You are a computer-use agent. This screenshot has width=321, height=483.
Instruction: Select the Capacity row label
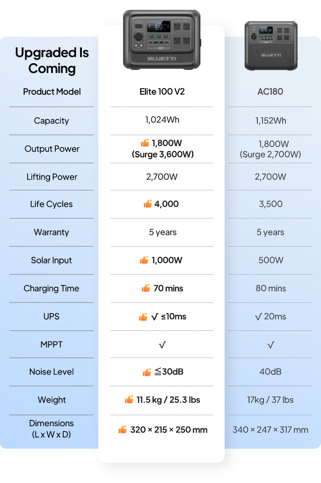point(51,120)
